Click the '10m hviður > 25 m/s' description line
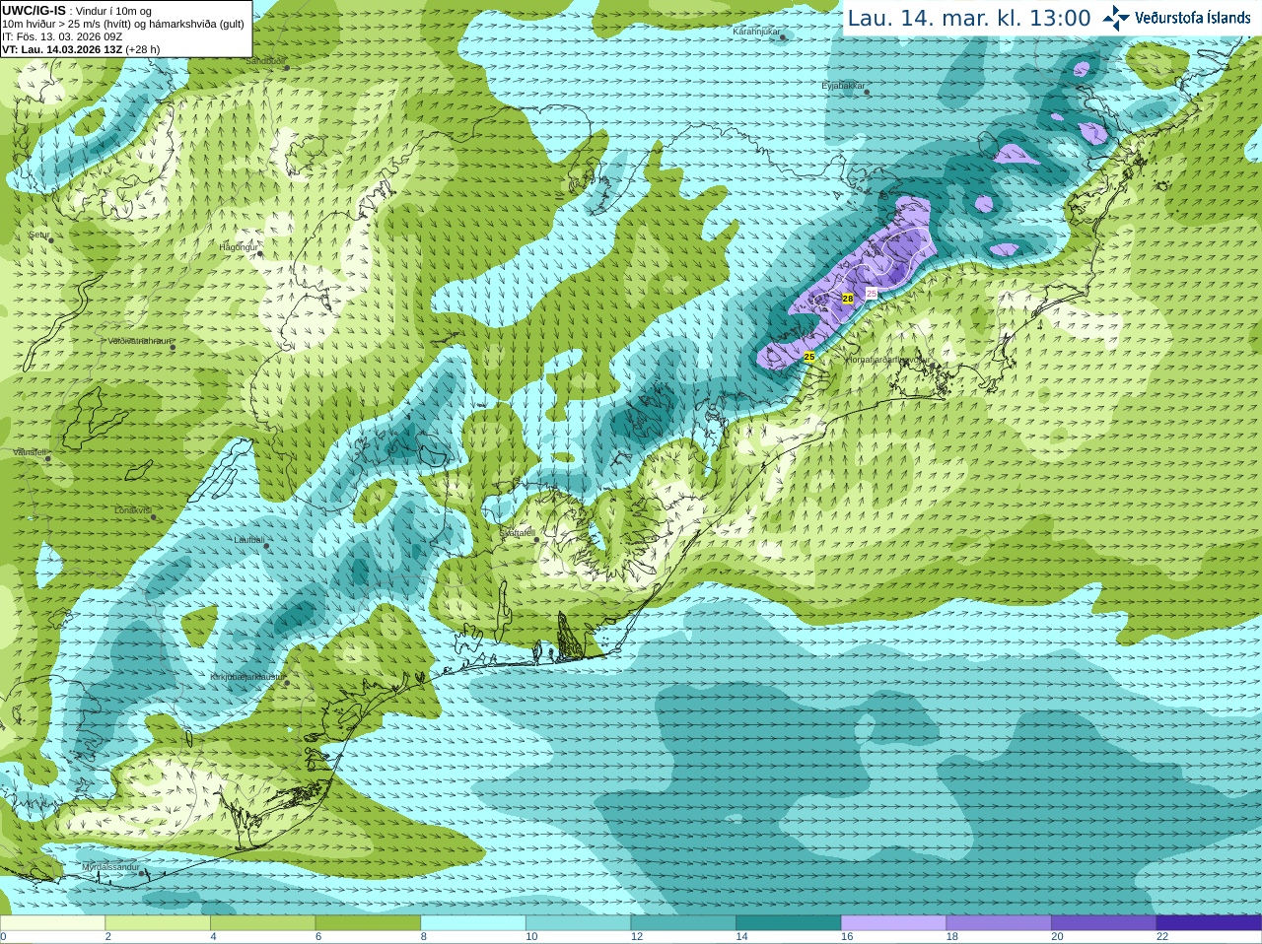The height and width of the screenshot is (944, 1262). pyautogui.click(x=123, y=24)
